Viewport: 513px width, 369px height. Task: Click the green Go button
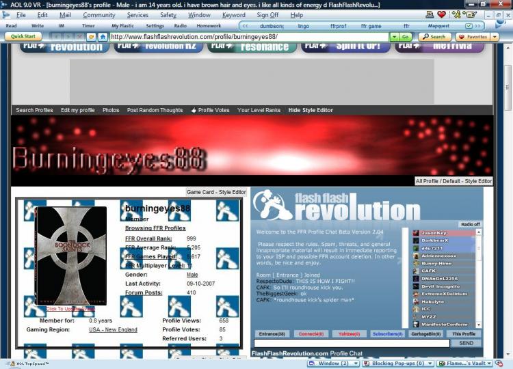click(x=406, y=37)
